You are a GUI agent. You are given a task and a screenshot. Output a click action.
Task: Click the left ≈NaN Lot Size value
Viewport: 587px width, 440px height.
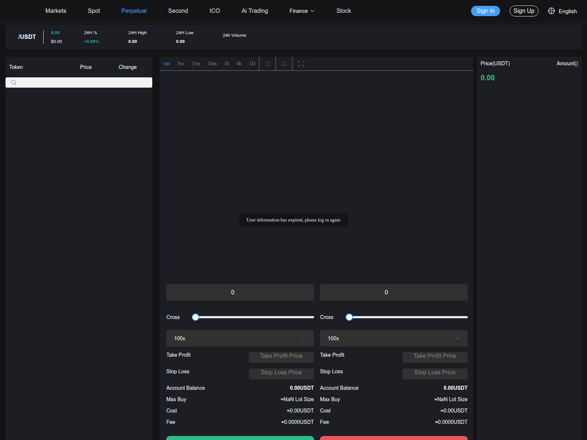pyautogui.click(x=297, y=399)
